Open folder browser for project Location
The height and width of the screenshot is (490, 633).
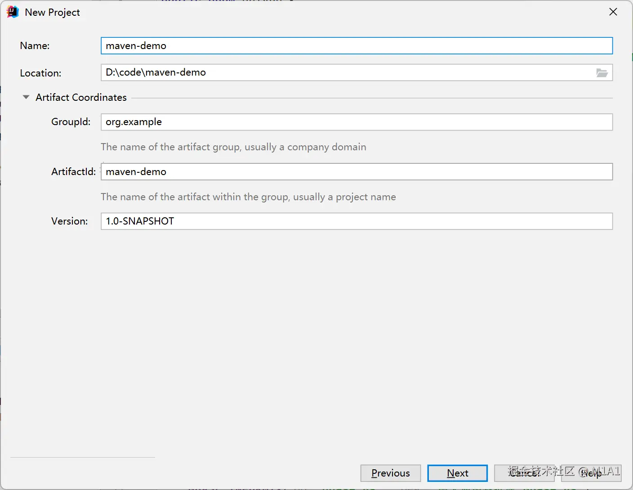point(602,72)
